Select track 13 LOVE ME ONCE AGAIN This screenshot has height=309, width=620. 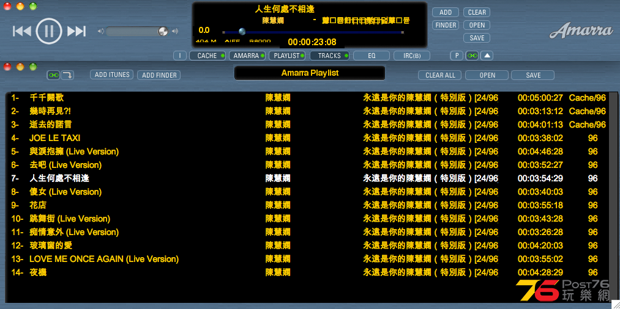tap(308, 259)
